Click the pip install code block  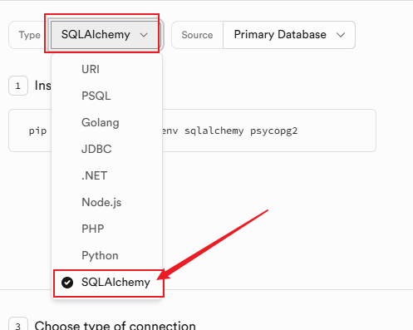tap(192, 131)
